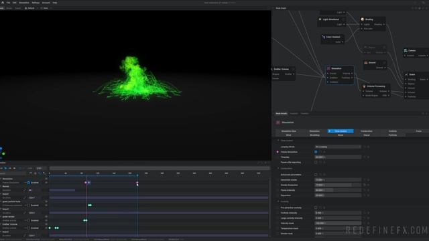Screen dimensions: 429x241
Task: Toggle the Freeze Simulation checkbox in Node Details
Action: [316, 152]
